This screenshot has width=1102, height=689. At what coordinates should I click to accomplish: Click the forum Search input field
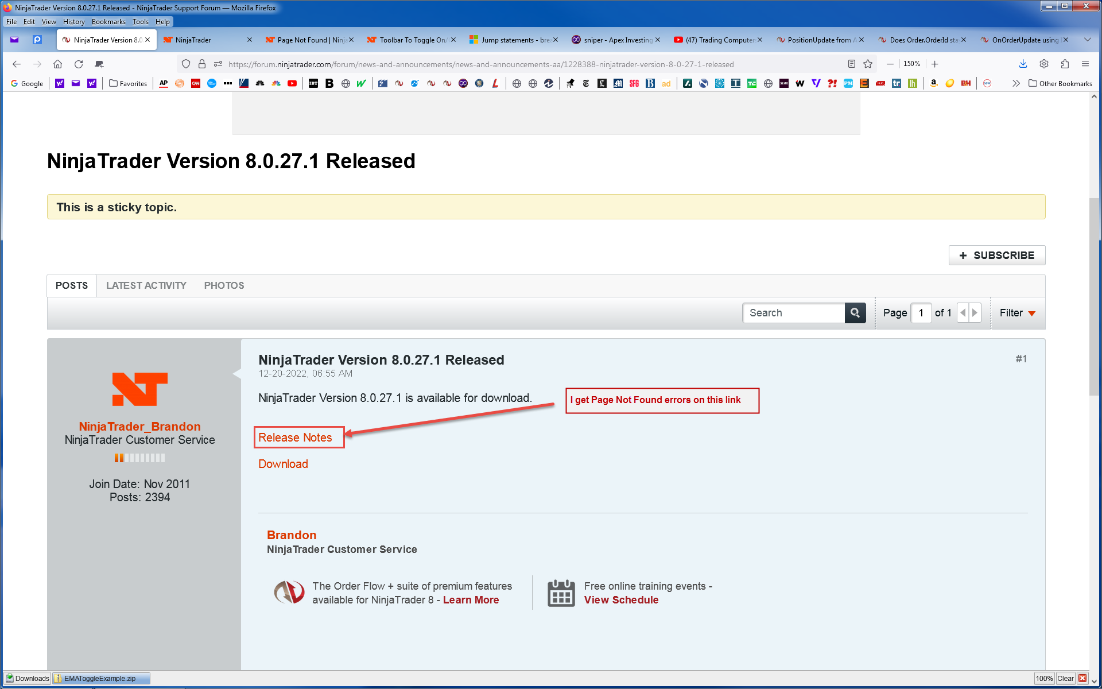tap(793, 313)
